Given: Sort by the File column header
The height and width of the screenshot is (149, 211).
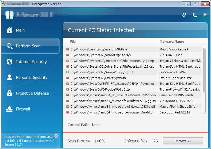Looking at the screenshot, I should coord(73,42).
